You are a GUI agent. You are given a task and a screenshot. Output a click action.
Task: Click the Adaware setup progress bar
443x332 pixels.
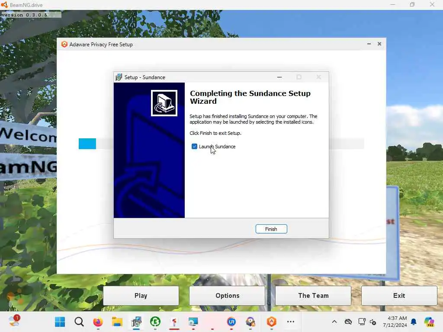pyautogui.click(x=221, y=144)
